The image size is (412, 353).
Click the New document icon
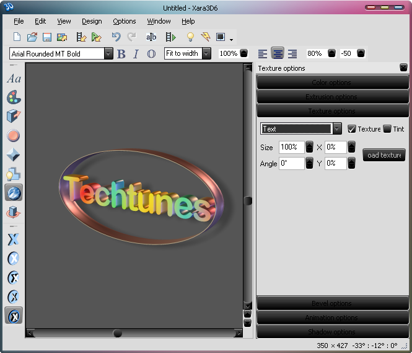coord(17,37)
